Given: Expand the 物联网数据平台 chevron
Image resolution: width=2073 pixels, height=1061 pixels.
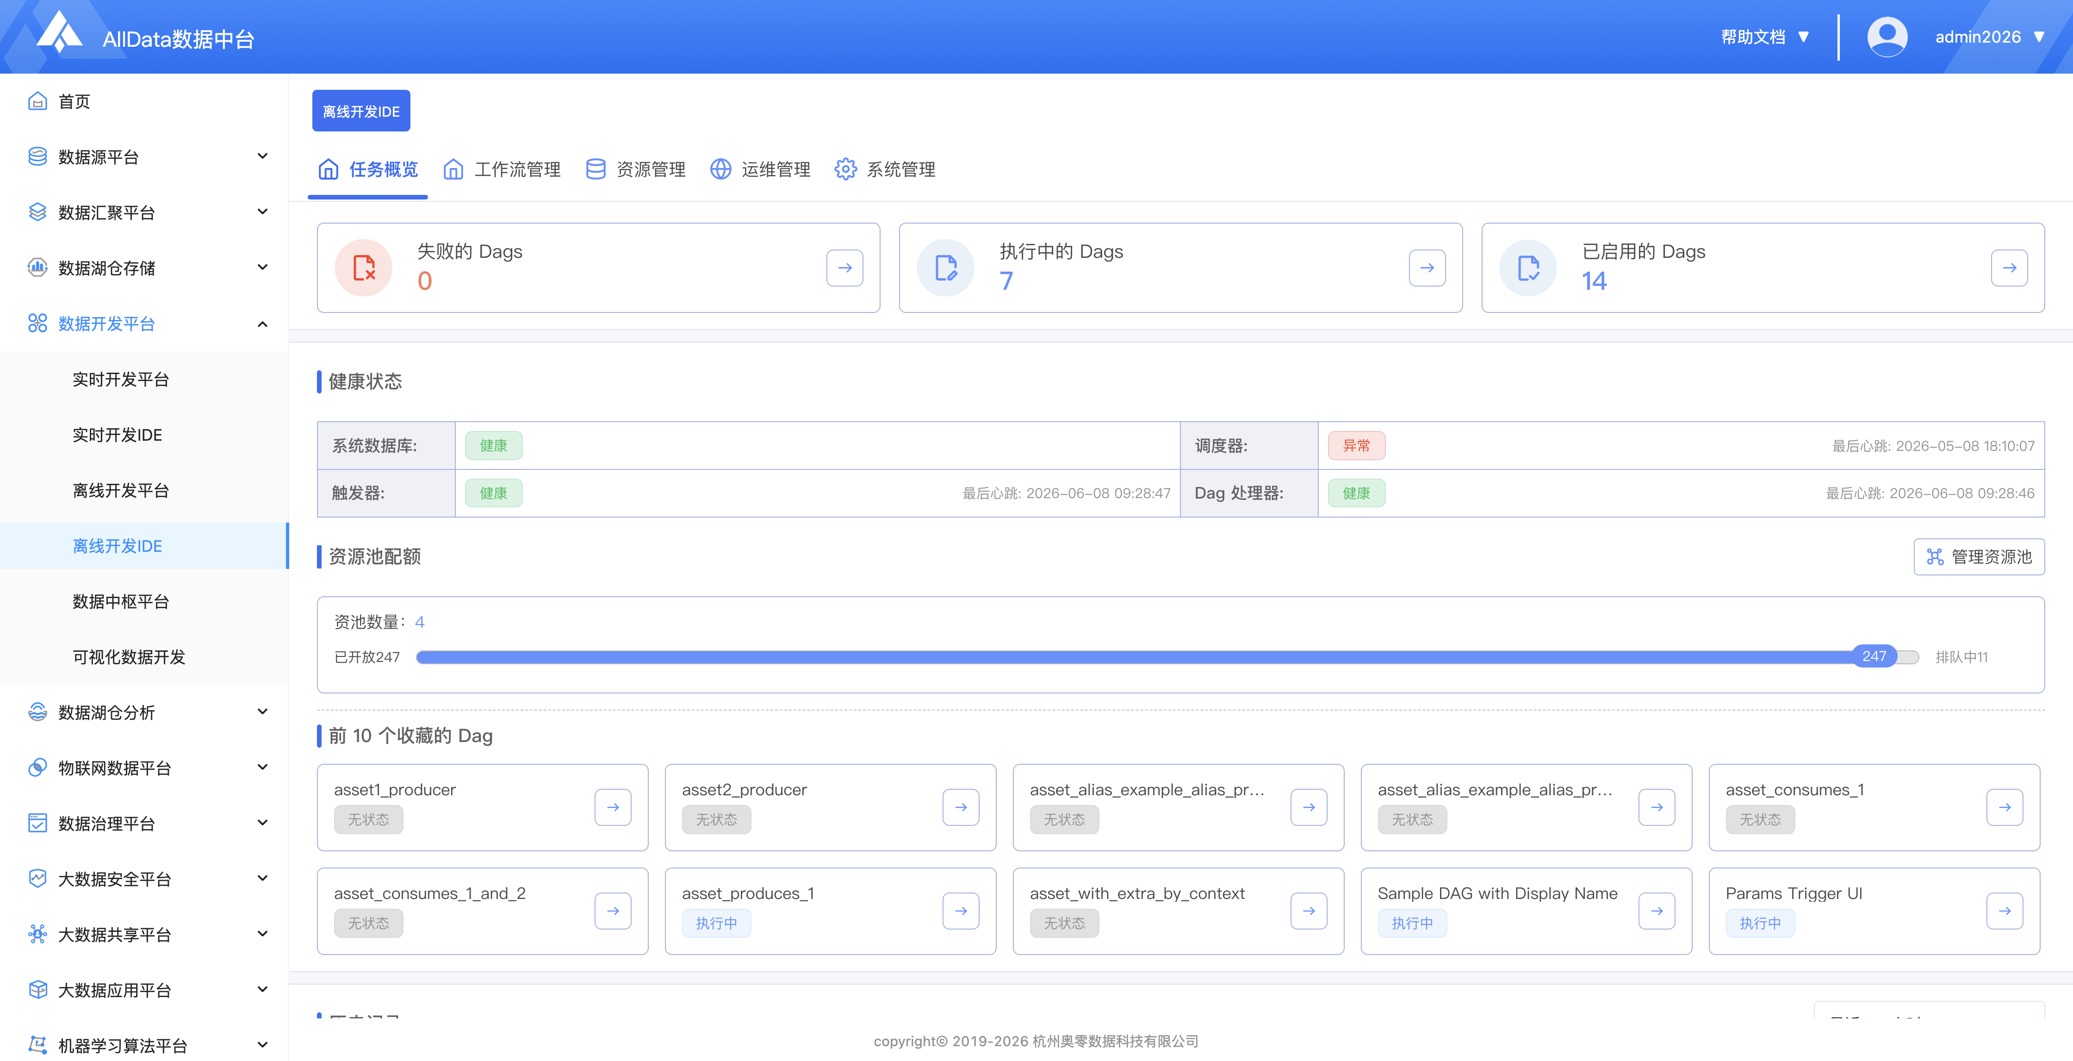Looking at the screenshot, I should pyautogui.click(x=262, y=767).
